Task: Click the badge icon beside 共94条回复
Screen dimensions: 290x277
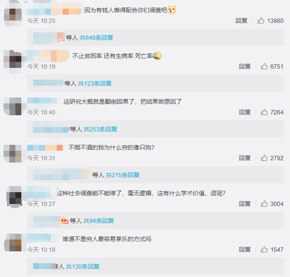Action: pyautogui.click(x=65, y=221)
